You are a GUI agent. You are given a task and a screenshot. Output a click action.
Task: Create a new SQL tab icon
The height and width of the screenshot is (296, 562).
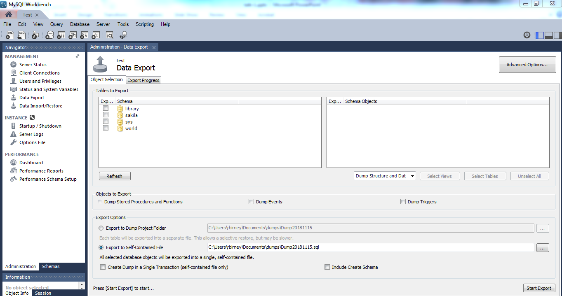pyautogui.click(x=10, y=35)
